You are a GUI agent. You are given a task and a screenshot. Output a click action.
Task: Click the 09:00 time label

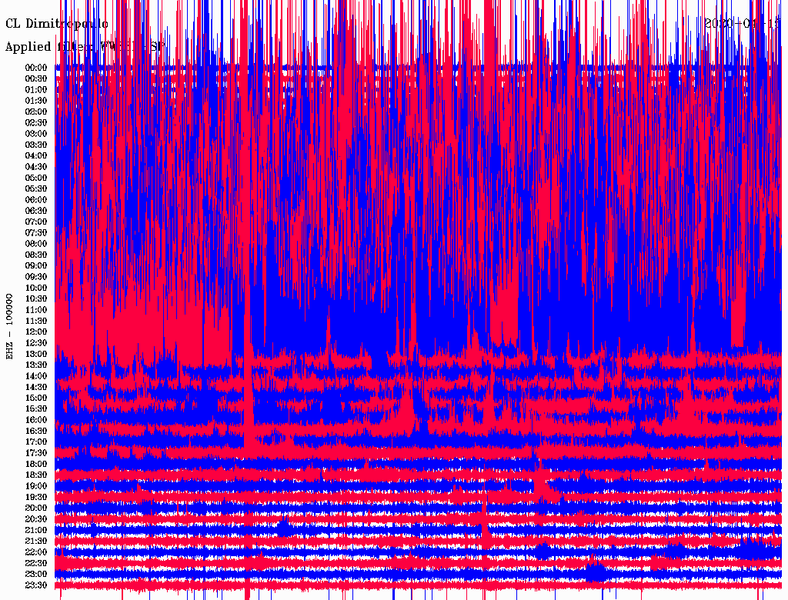[x=36, y=266]
